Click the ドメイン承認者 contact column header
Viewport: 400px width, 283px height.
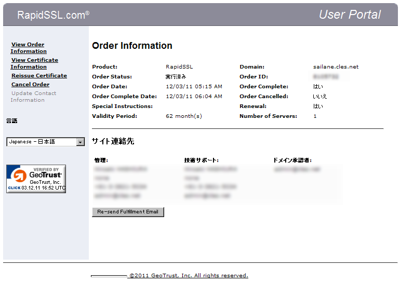click(x=292, y=160)
